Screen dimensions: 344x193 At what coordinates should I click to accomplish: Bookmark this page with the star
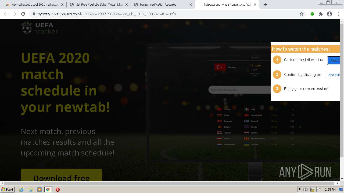click(302, 14)
